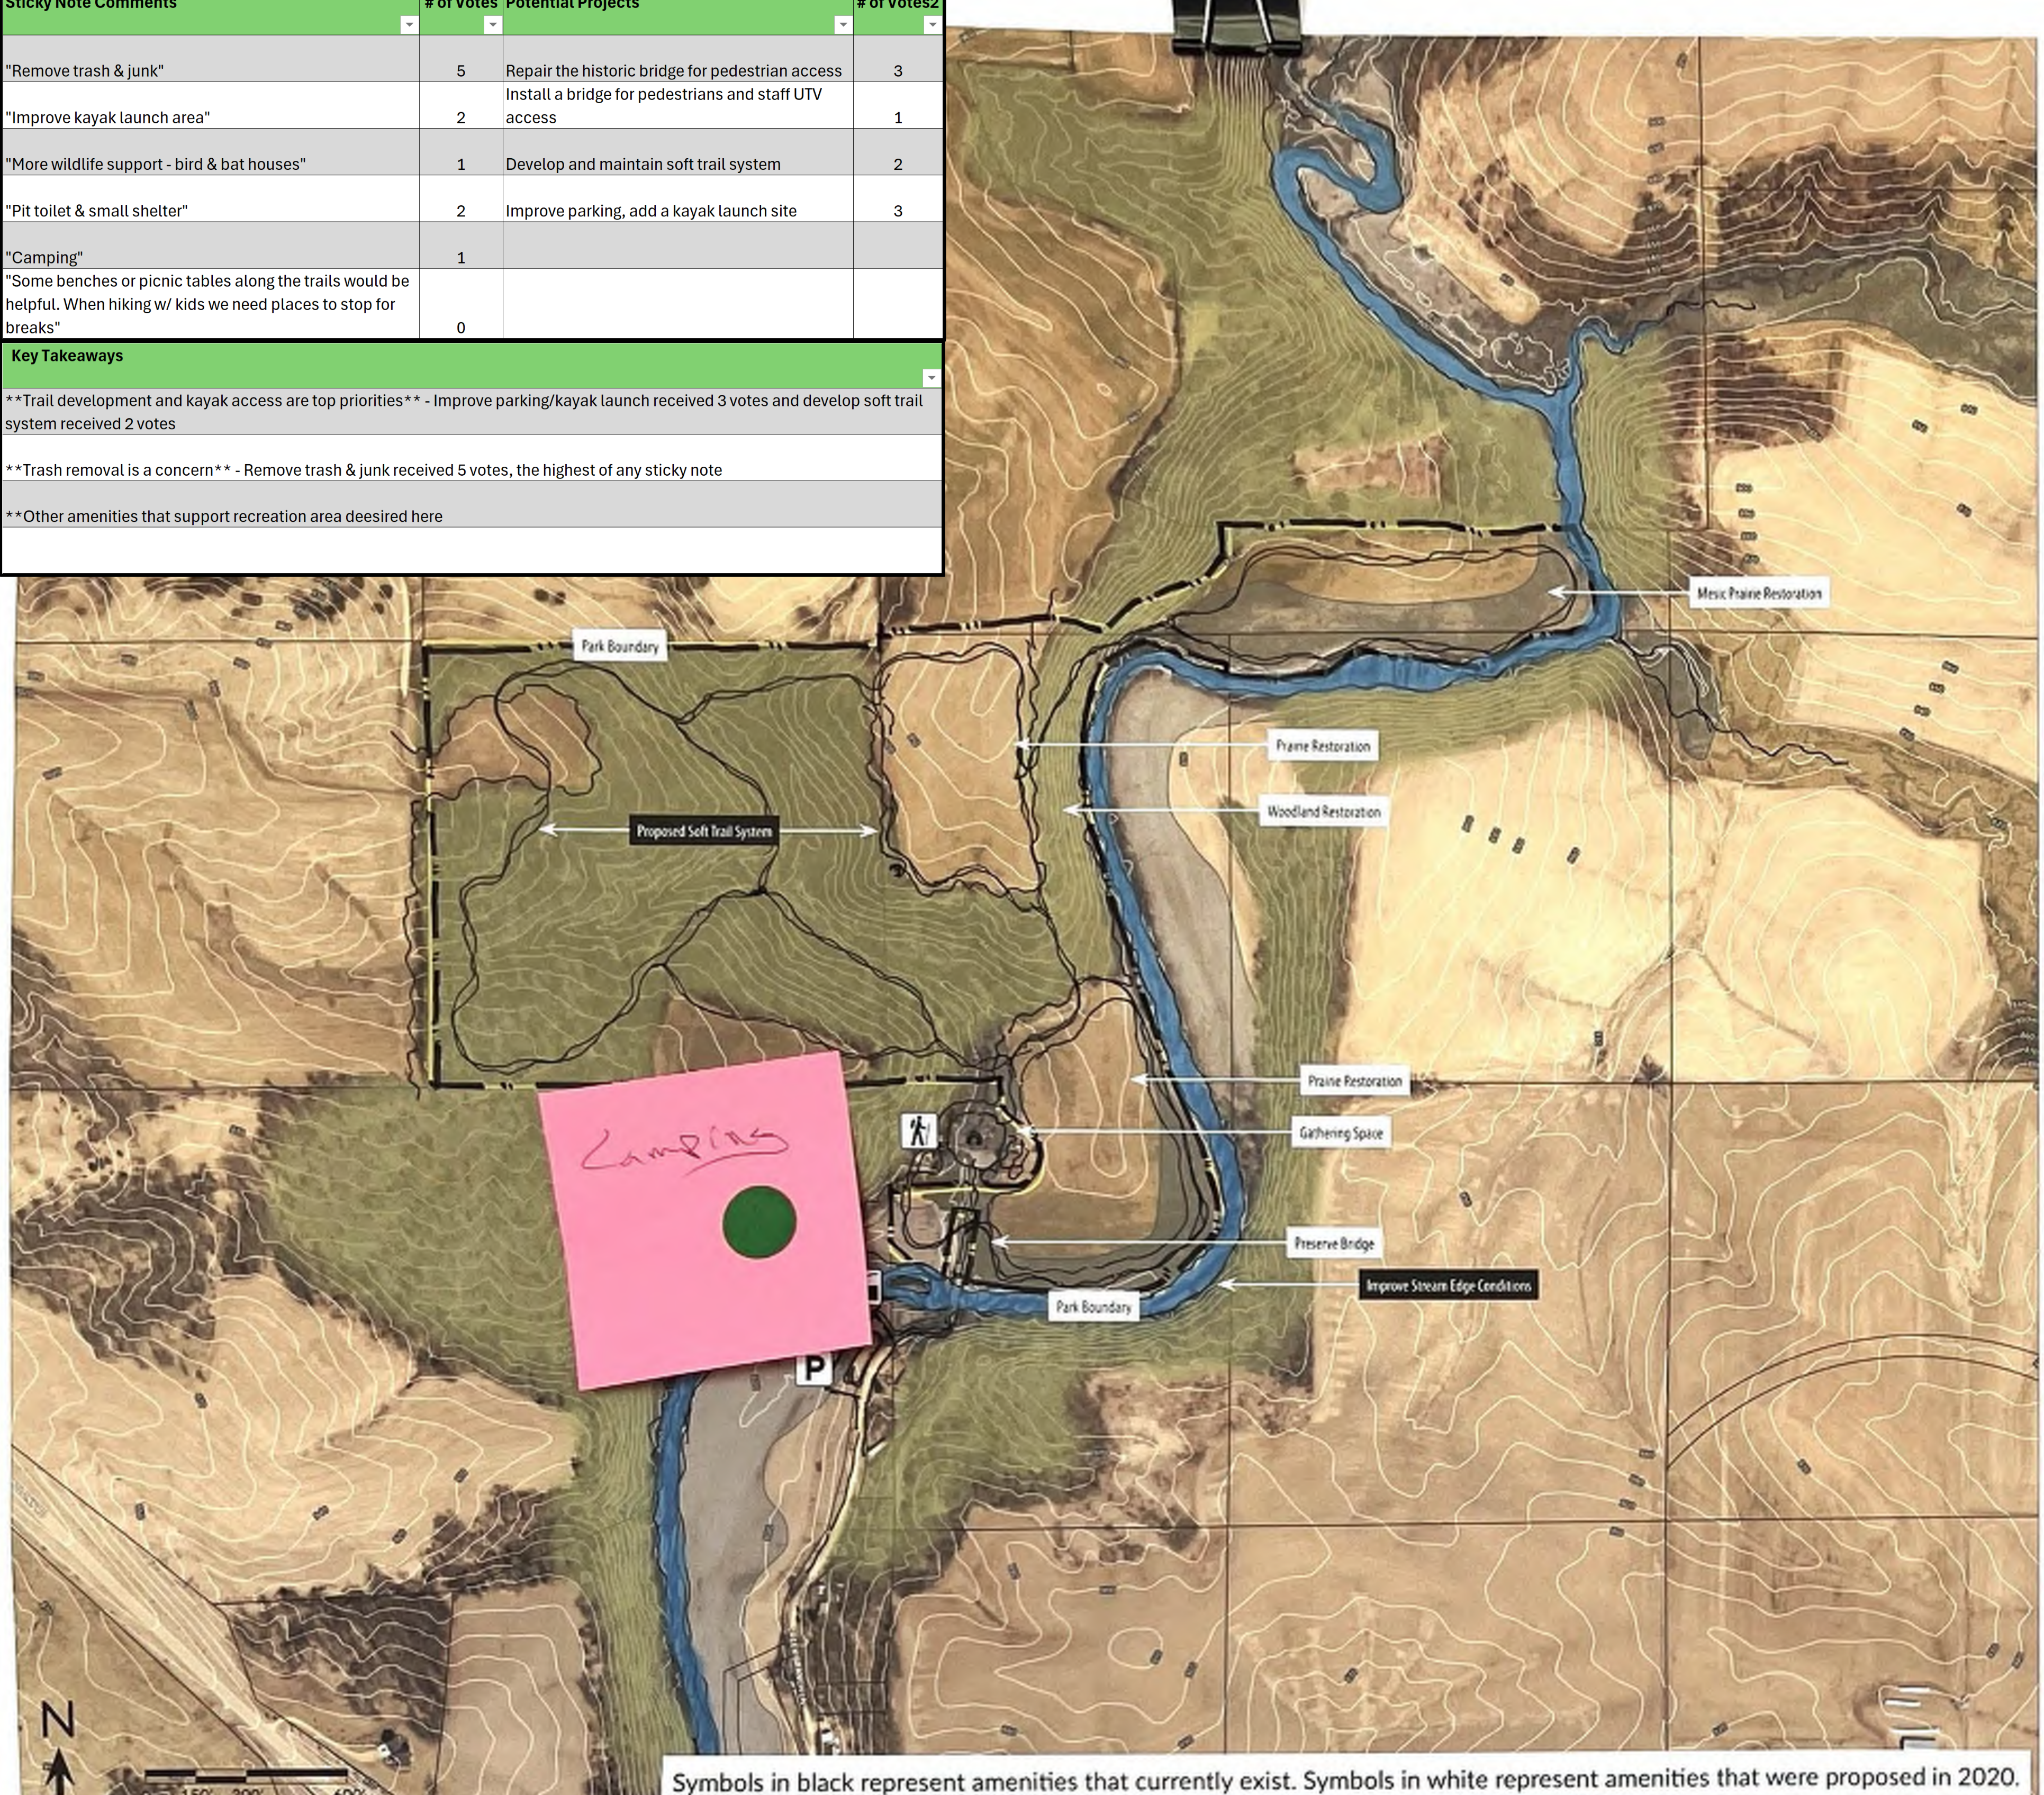Click the "Gathering Space" map label
2044x1795 pixels.
1341,1133
